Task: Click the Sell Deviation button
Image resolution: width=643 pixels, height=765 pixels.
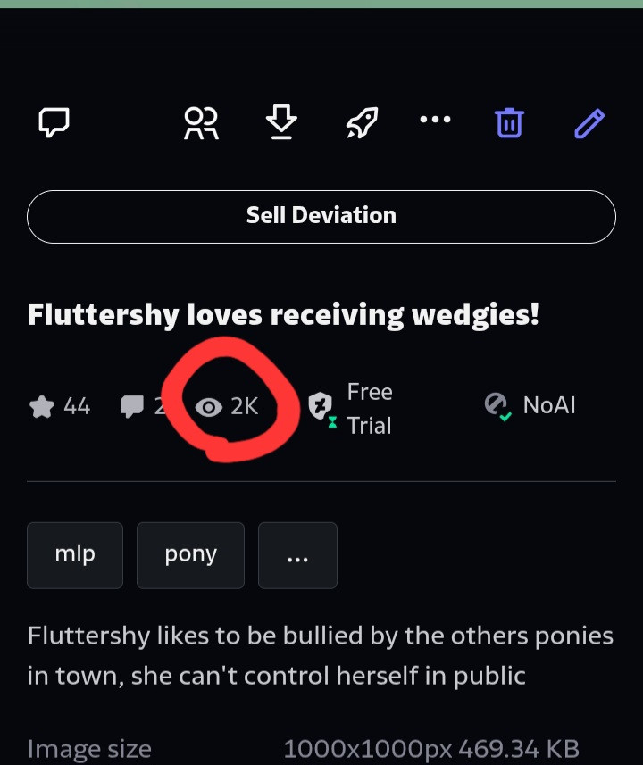Action: point(321,217)
